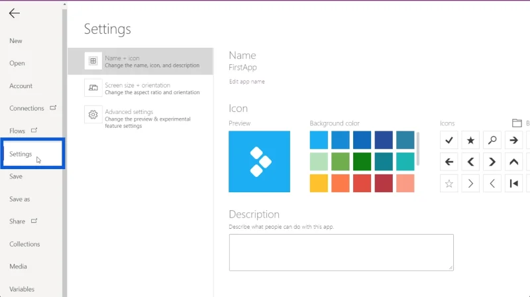This screenshot has height=297, width=530.
Task: Click external link icon beside Connections
Action: 53,108
